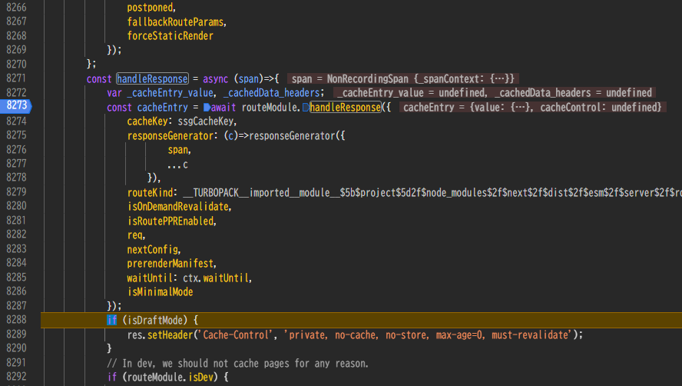Click the 'ssgCacheKey' value

[x=205, y=121]
